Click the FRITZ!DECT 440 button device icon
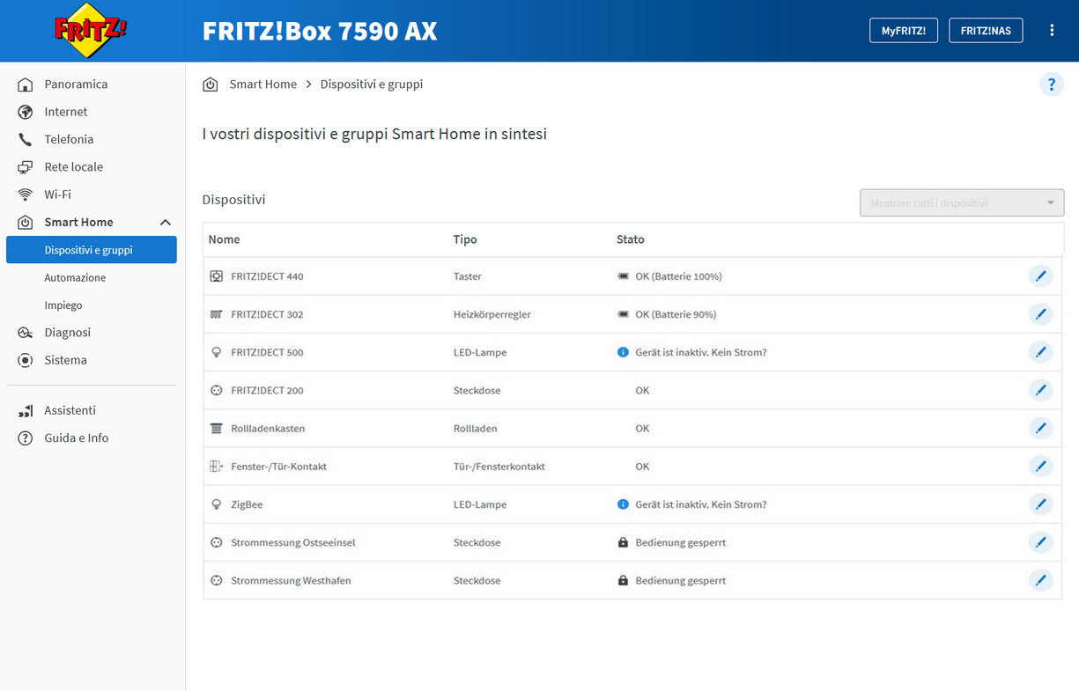 click(217, 276)
